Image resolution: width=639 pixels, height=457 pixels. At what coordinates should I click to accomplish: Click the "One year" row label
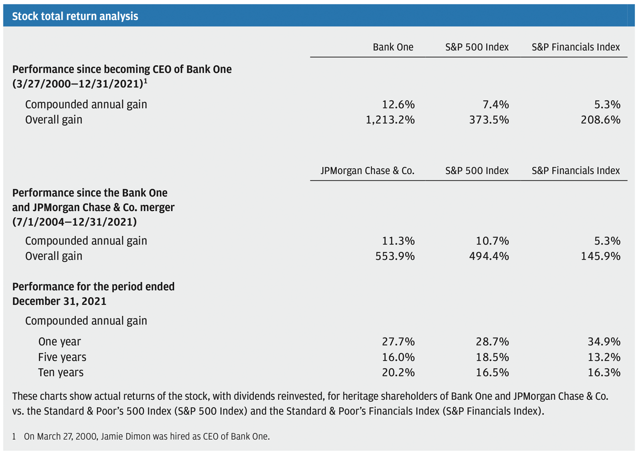[59, 342]
